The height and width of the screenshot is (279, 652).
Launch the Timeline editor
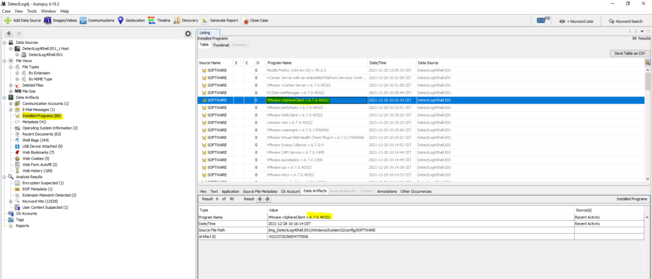tap(152, 20)
